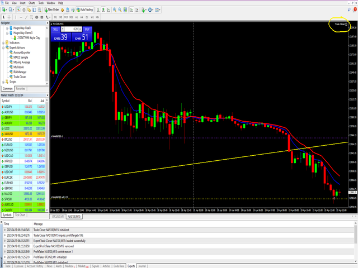Select the Fibonacci retracement tool

(31, 17)
